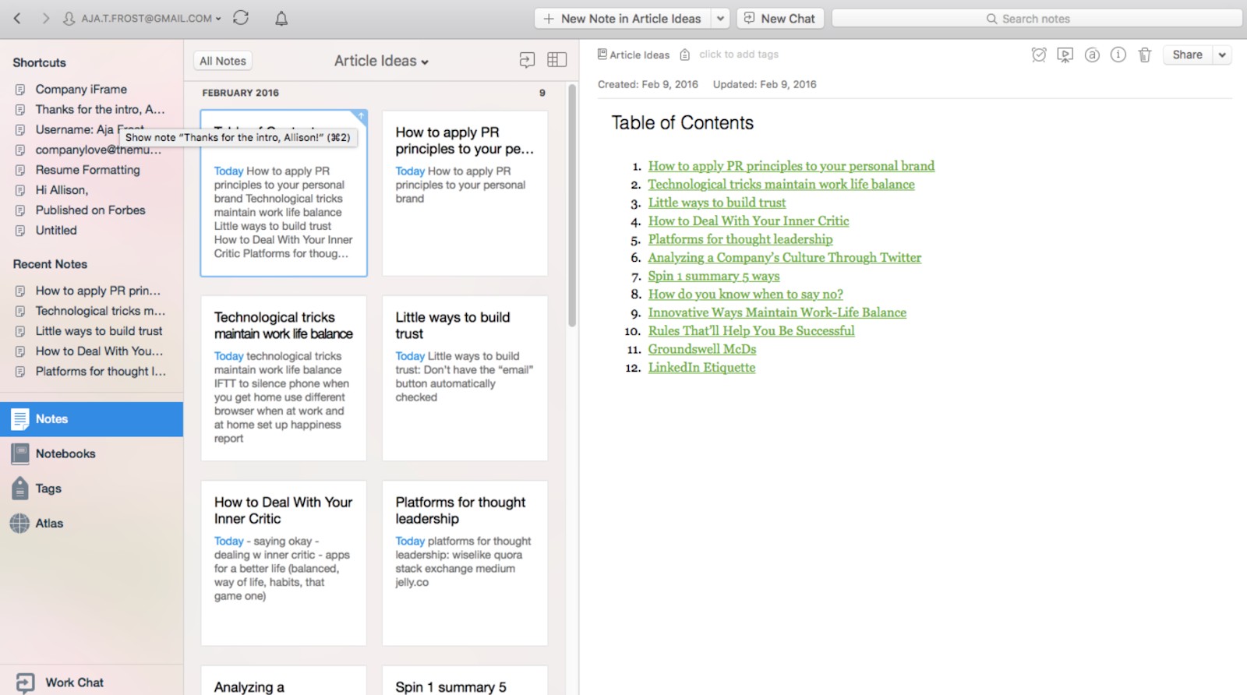Expand the New Note dropdown arrow
This screenshot has height=695, width=1247.
(x=720, y=18)
